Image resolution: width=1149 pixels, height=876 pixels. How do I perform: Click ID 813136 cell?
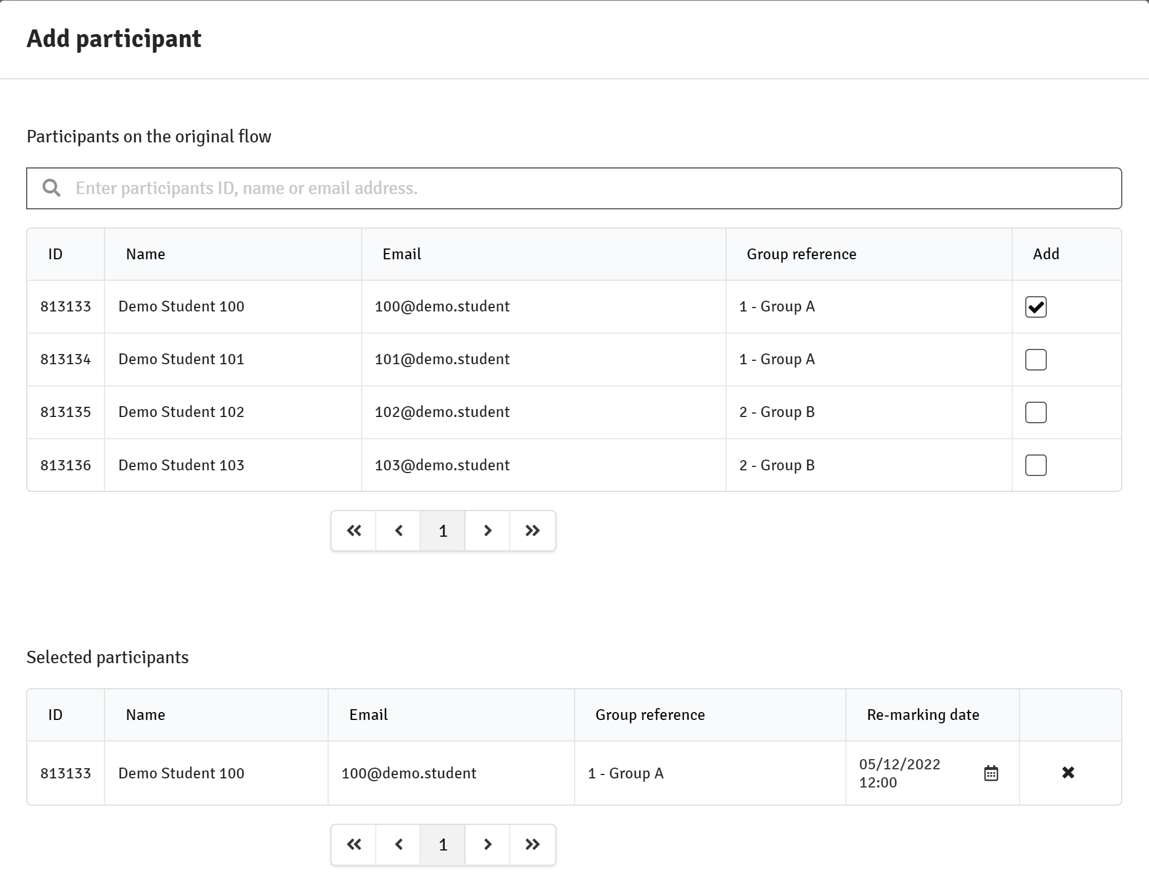tap(66, 465)
